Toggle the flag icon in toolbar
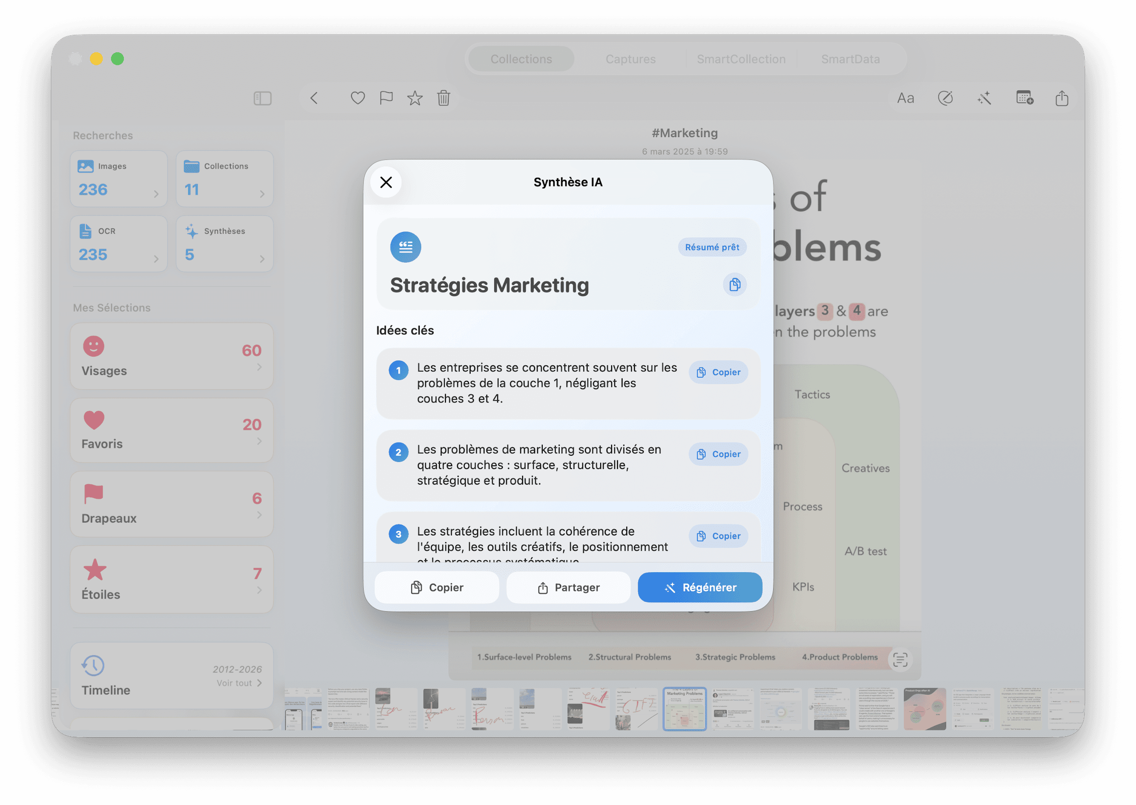The height and width of the screenshot is (805, 1136). [x=386, y=98]
